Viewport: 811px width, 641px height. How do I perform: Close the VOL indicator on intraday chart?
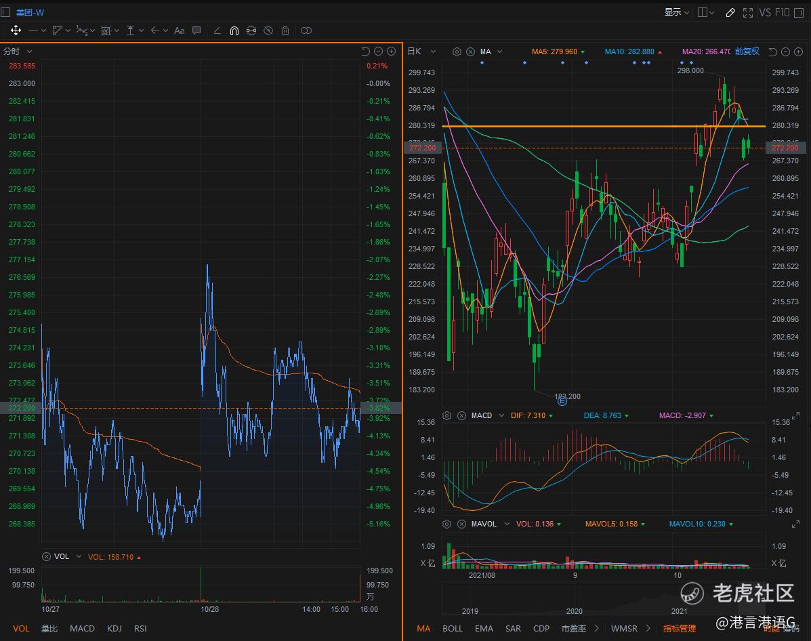46,556
